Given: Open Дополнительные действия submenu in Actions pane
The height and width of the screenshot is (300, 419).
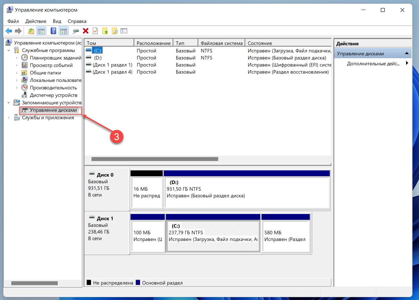Looking at the screenshot, I should [373, 63].
